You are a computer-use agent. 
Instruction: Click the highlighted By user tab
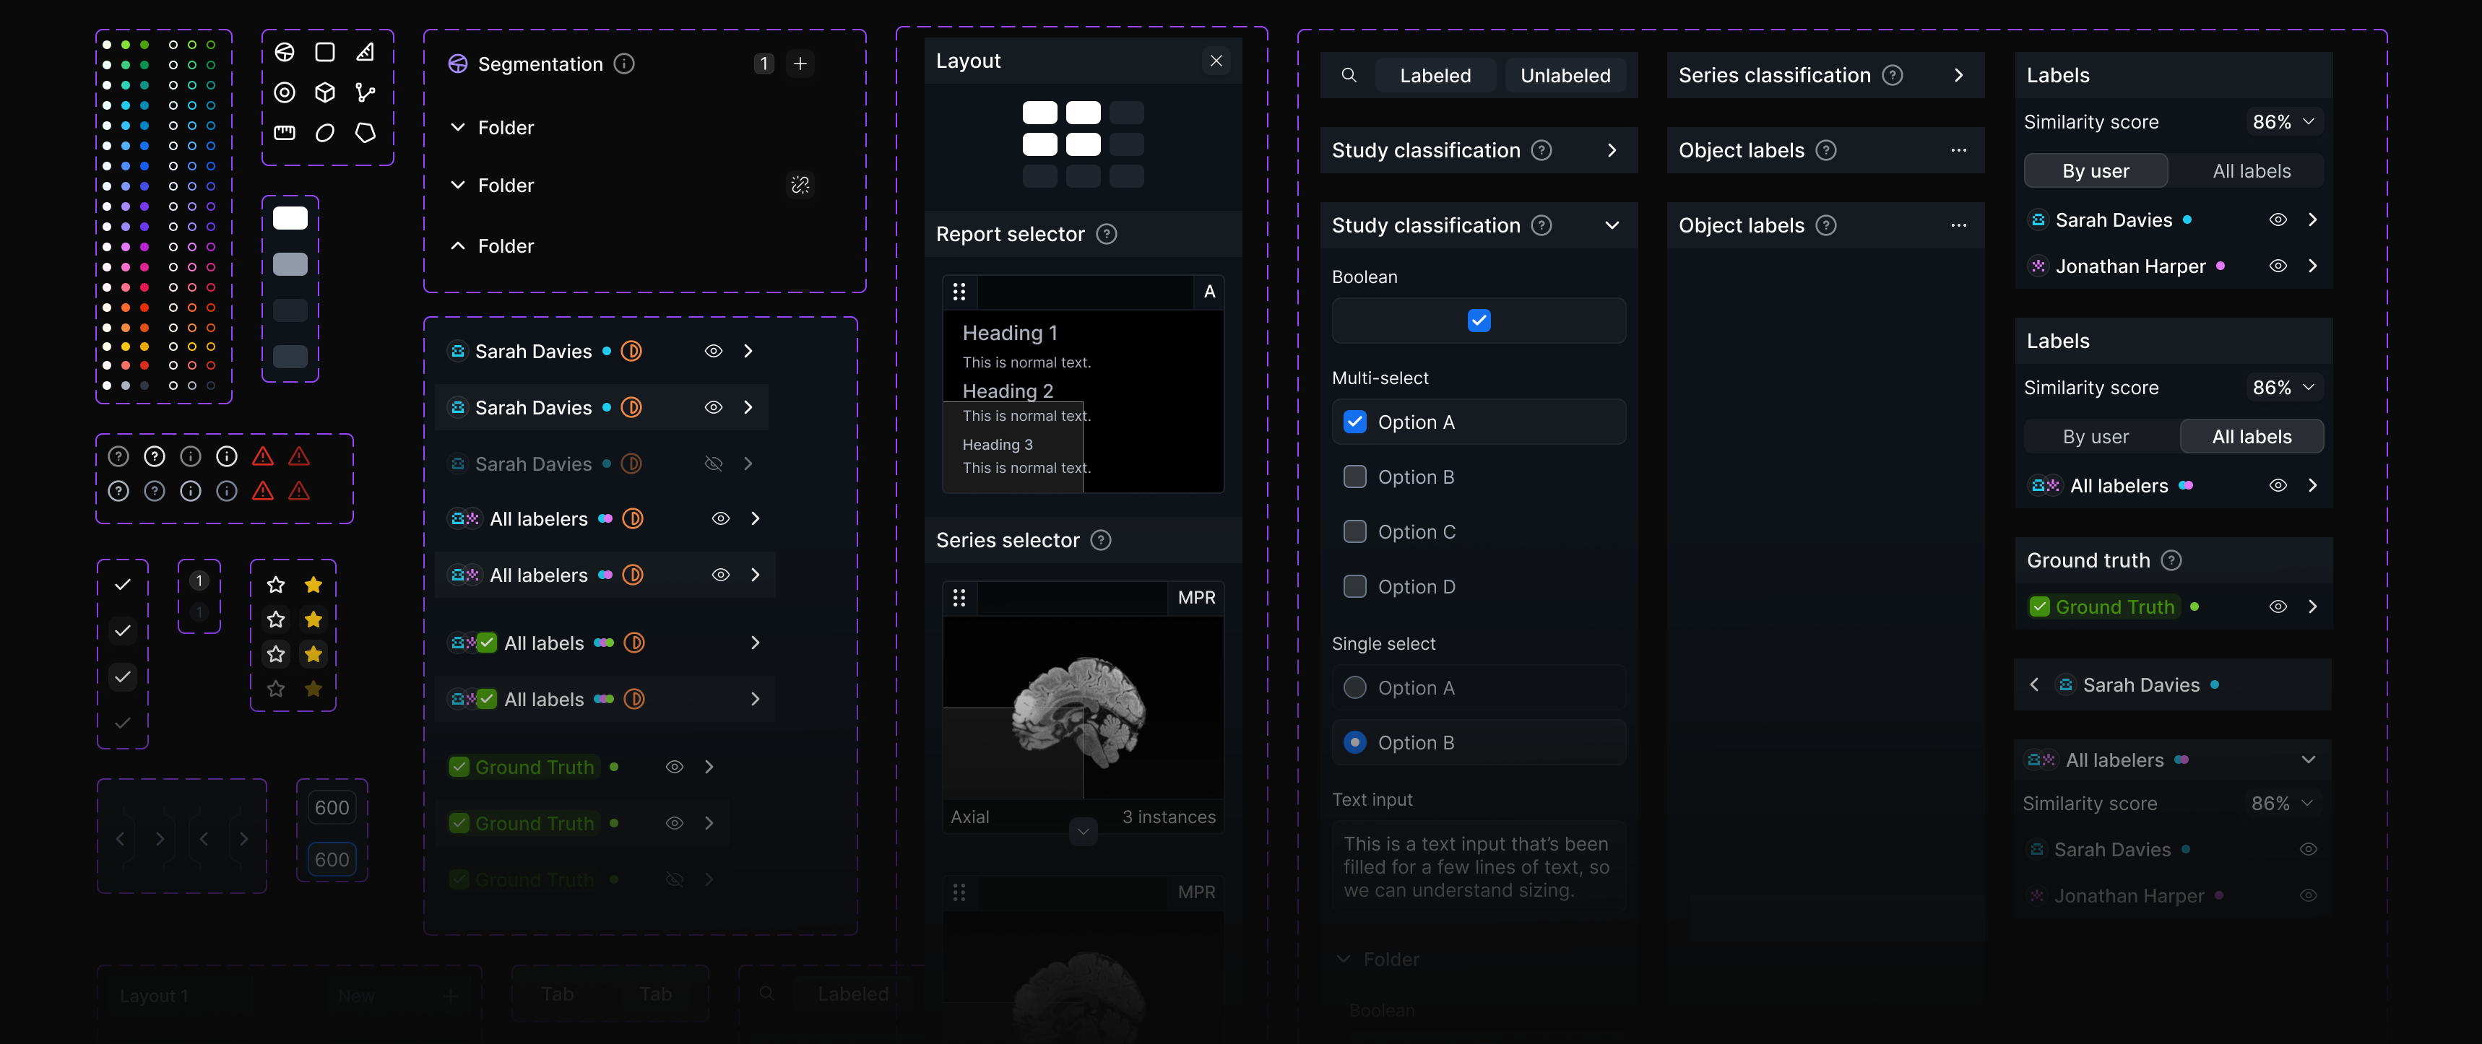tap(2096, 171)
